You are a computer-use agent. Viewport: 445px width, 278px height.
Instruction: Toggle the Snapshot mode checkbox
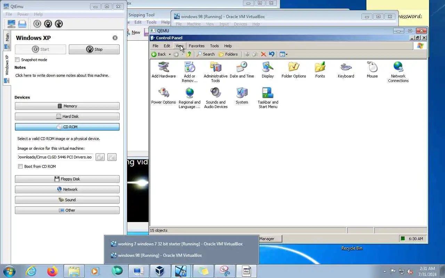(17, 60)
